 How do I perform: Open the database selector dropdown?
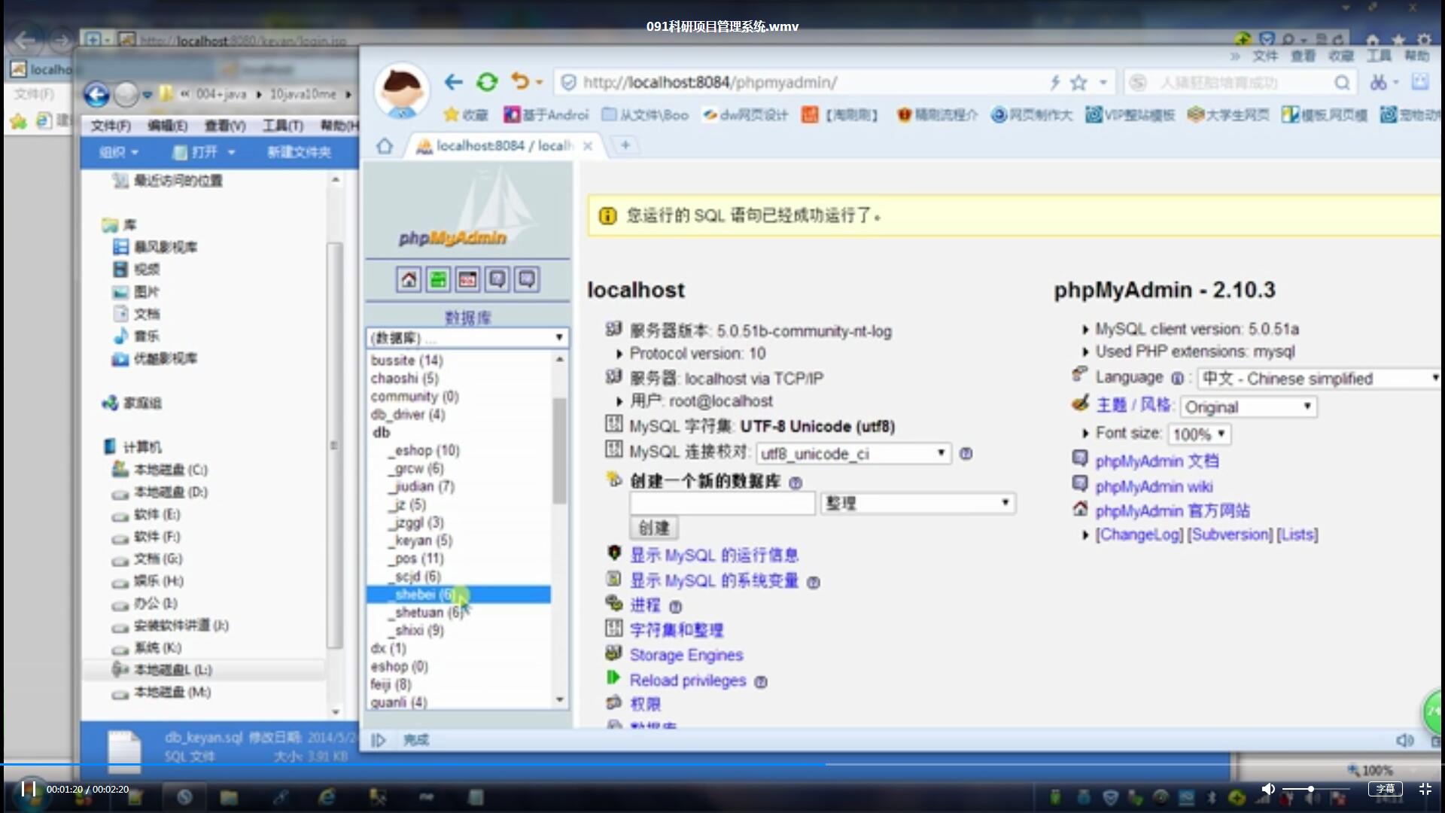pyautogui.click(x=467, y=338)
